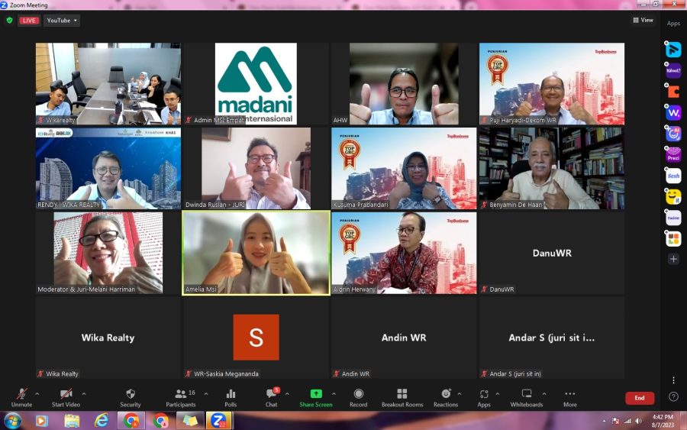Unmute the microphone
This screenshot has width=687, height=430.
pos(21,396)
